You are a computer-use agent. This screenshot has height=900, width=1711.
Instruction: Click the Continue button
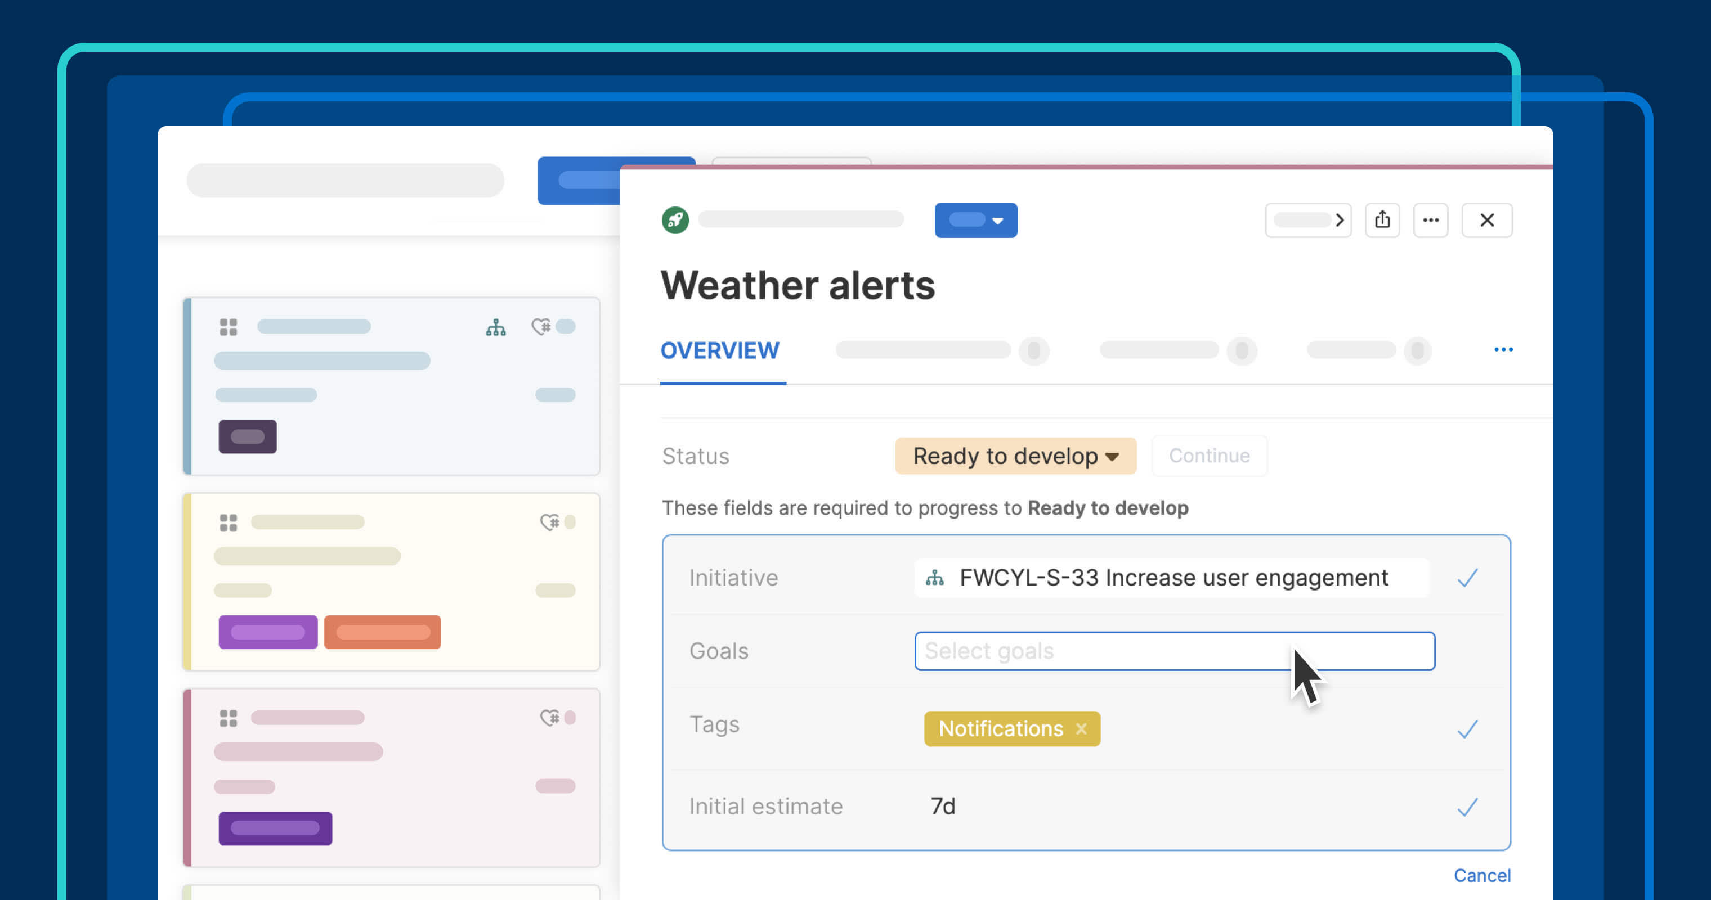[x=1209, y=456]
